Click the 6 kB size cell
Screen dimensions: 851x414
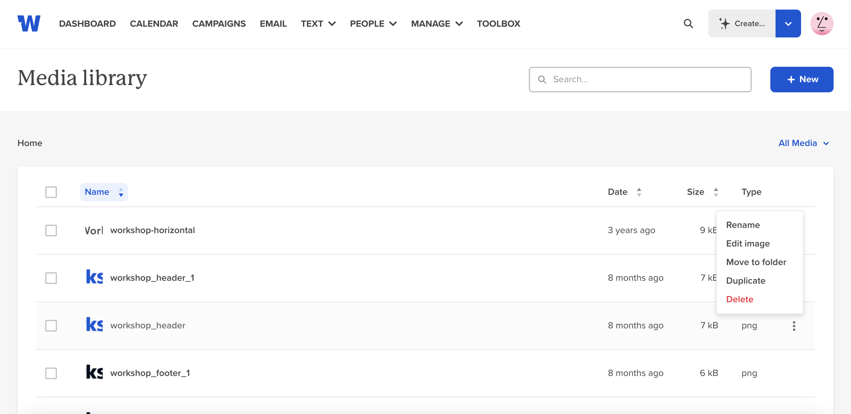[x=709, y=373]
